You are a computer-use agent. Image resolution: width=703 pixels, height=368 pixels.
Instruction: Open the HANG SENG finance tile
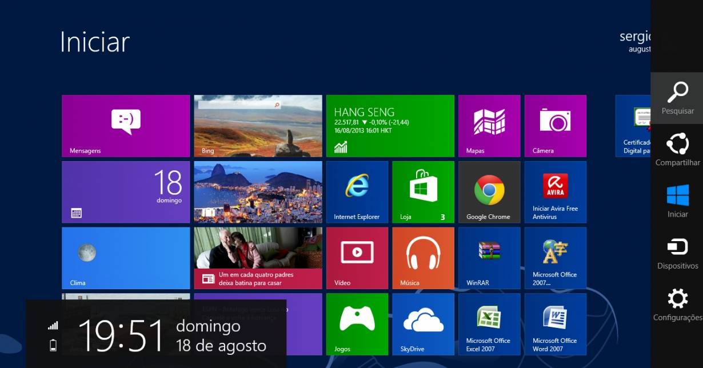click(390, 126)
